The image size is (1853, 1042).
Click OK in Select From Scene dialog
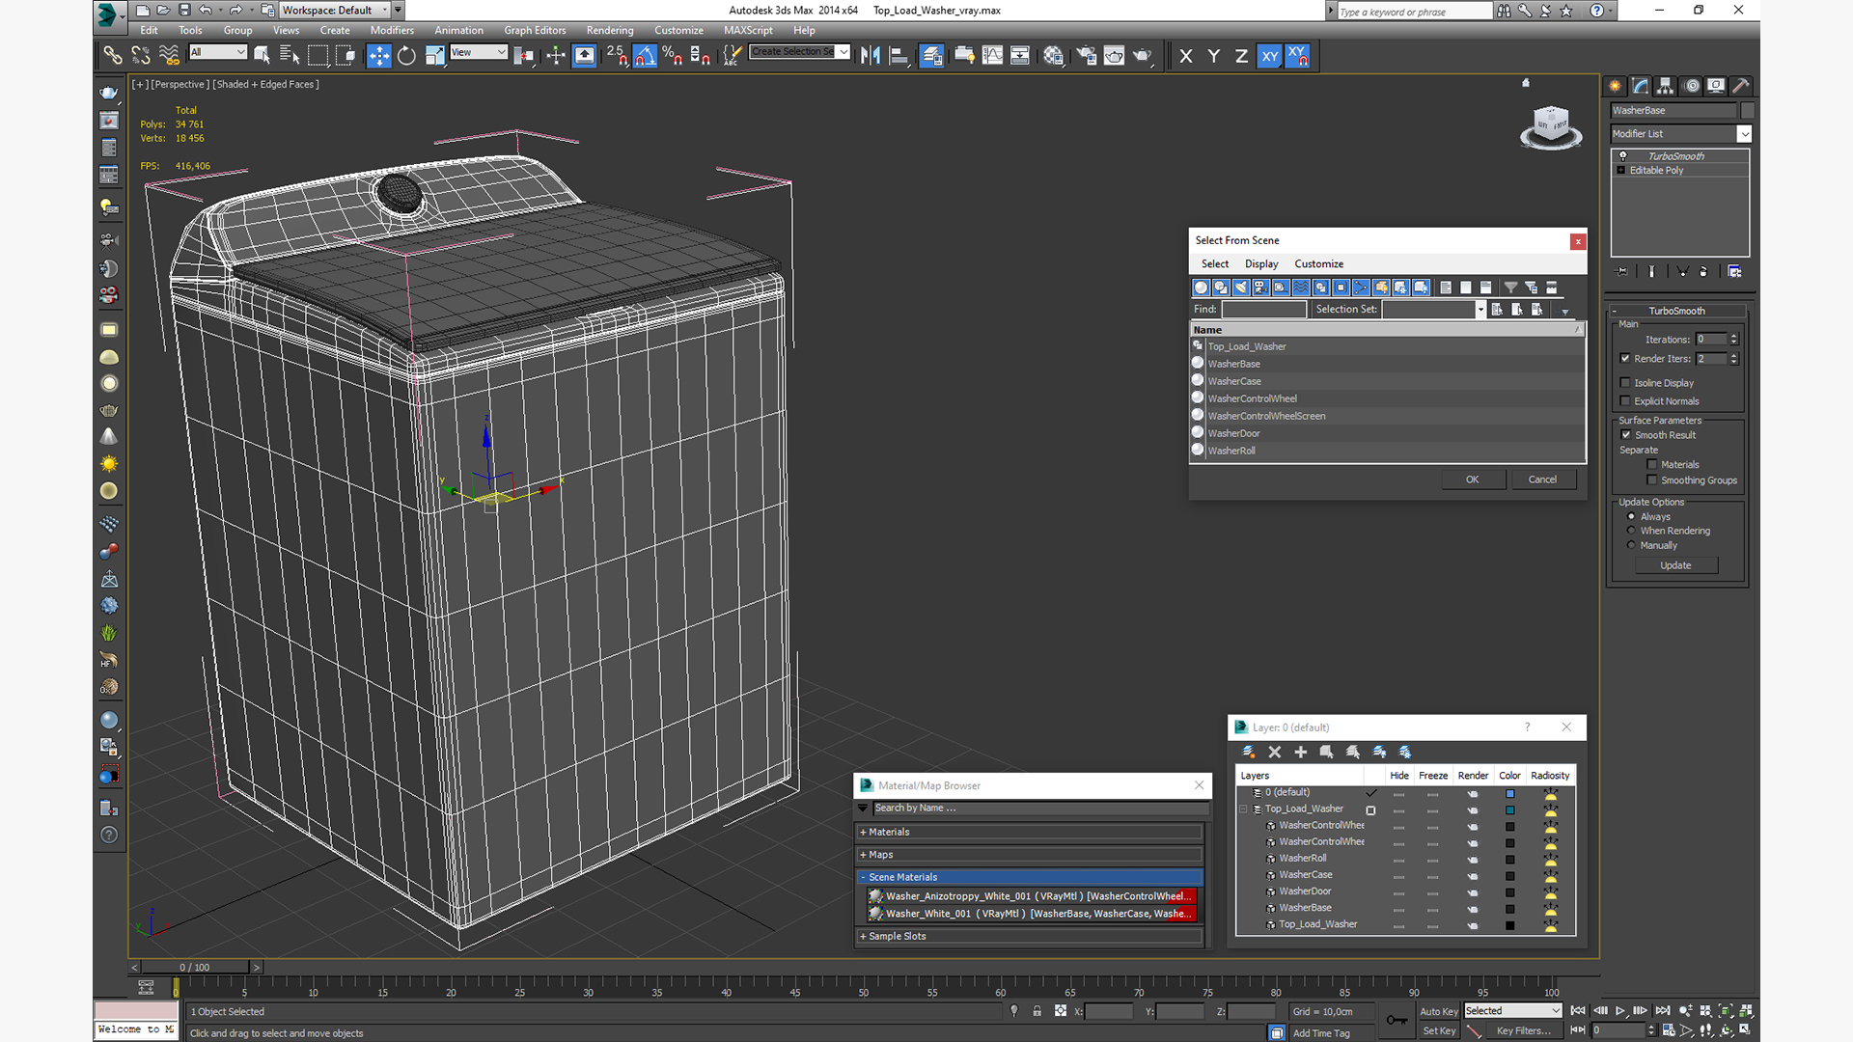(x=1473, y=480)
